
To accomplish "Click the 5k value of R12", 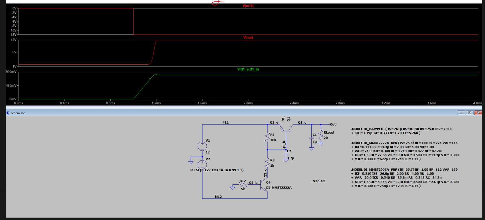I will [x=243, y=189].
